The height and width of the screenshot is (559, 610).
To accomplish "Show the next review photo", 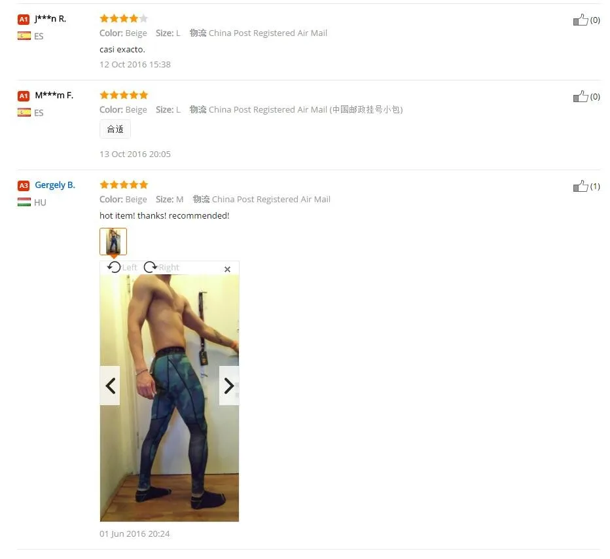I will (x=229, y=386).
